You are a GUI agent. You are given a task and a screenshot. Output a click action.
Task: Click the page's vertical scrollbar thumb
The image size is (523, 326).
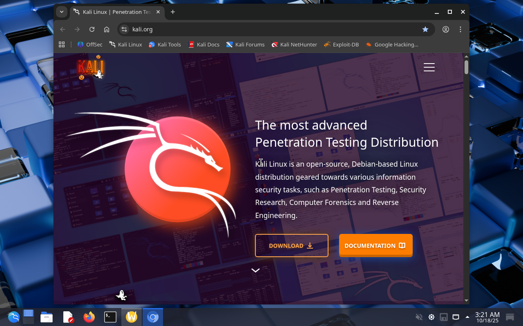466,67
